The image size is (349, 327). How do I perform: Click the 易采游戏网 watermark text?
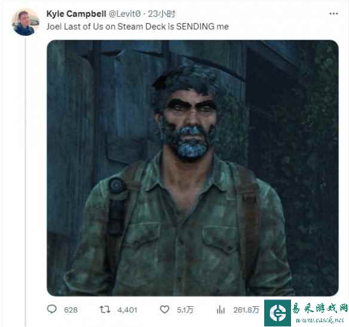pyautogui.click(x=320, y=308)
